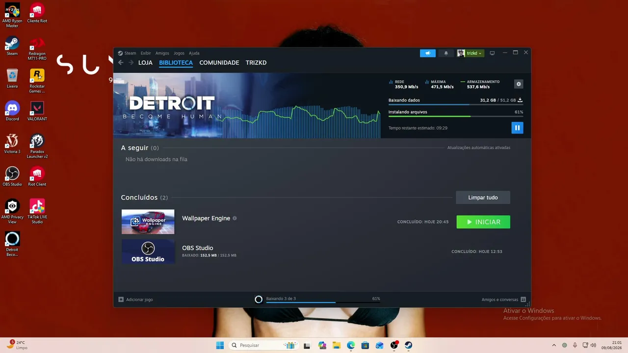Click the Wallpaper Engine info icon

[x=235, y=218]
